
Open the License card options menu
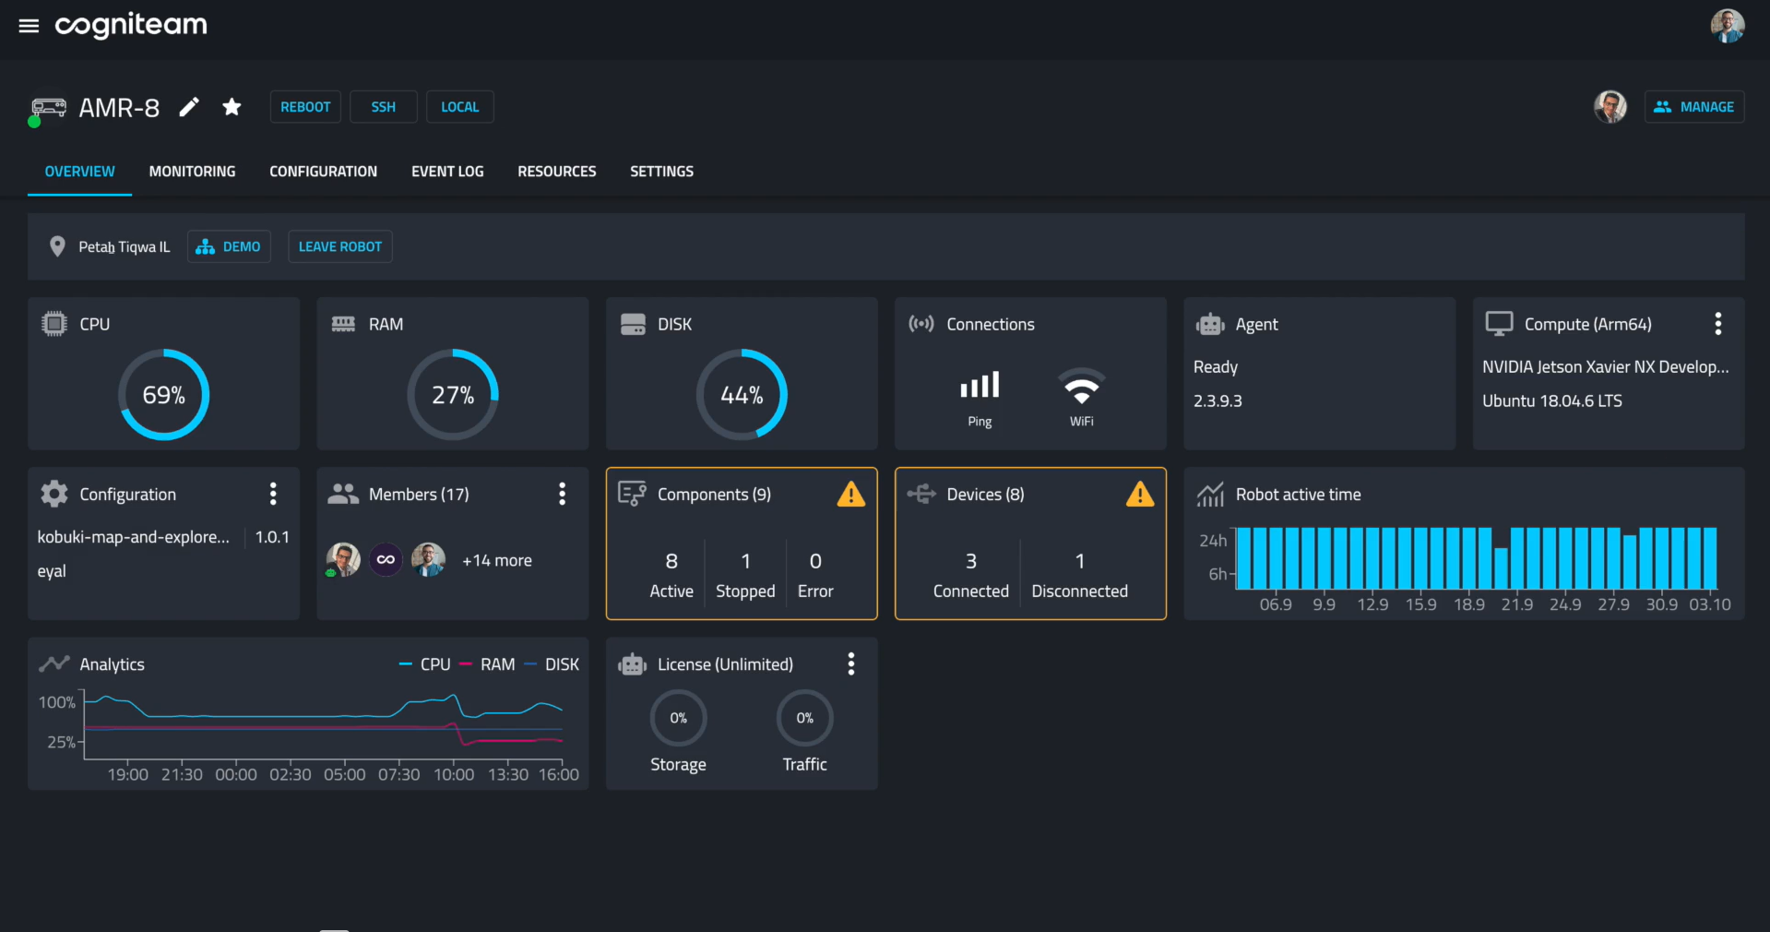tap(850, 663)
